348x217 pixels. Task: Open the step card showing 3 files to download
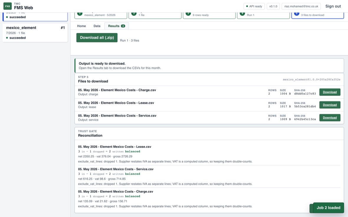318,15
